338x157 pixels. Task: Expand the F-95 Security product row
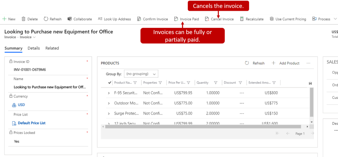point(109,93)
